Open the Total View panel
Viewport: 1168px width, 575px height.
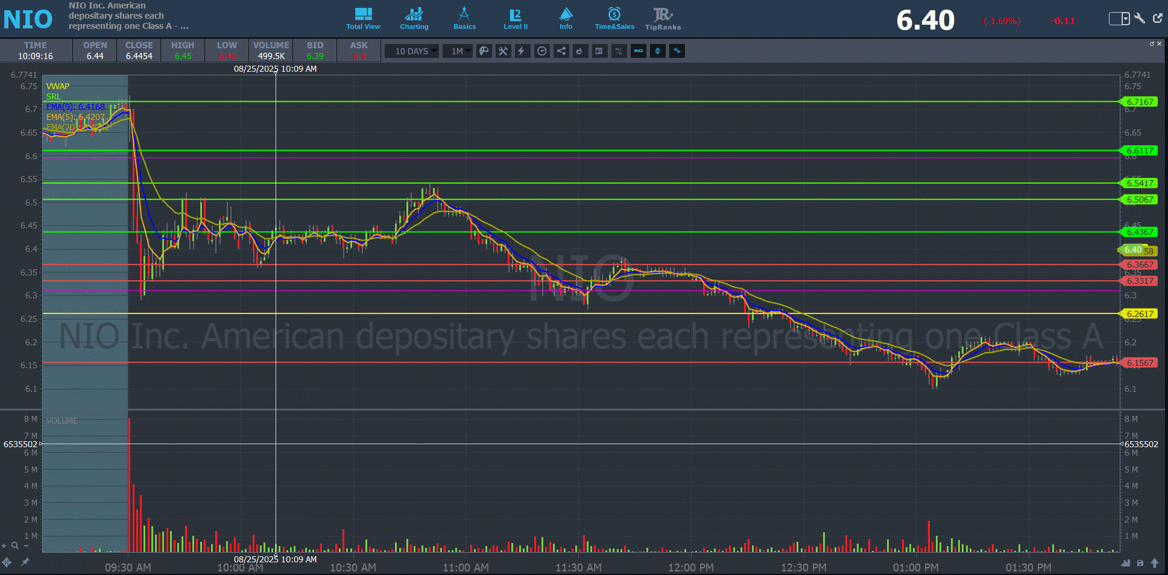pyautogui.click(x=363, y=19)
